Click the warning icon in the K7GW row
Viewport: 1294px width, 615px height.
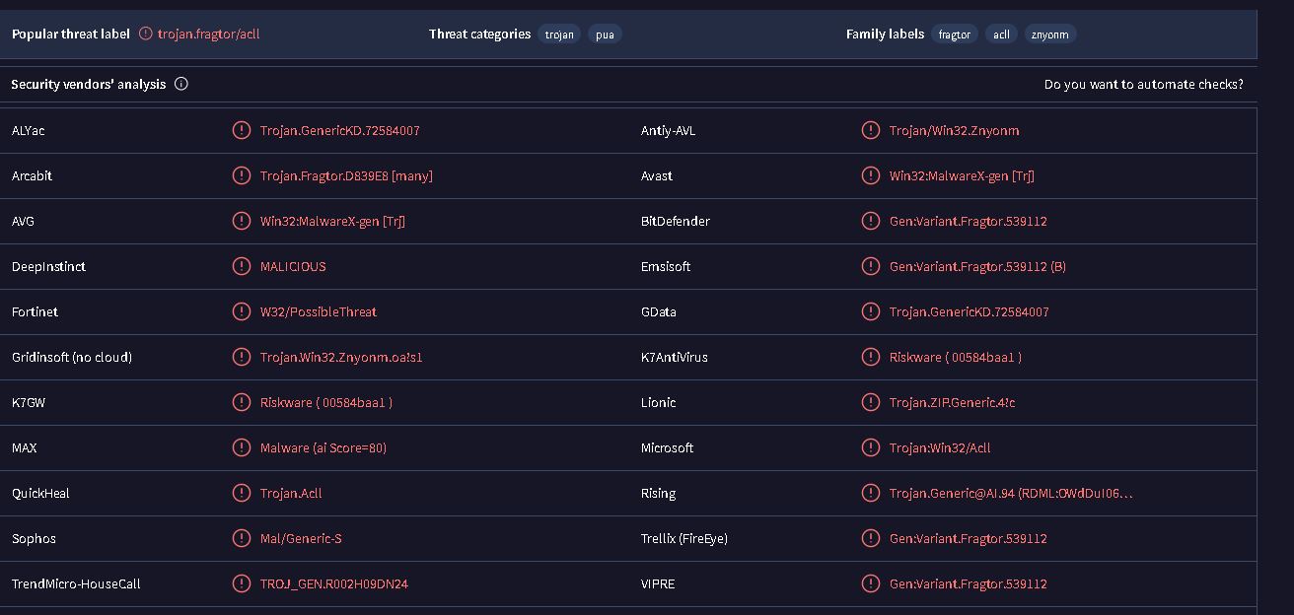(242, 402)
